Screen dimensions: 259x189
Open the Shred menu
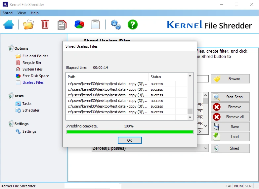point(8,13)
